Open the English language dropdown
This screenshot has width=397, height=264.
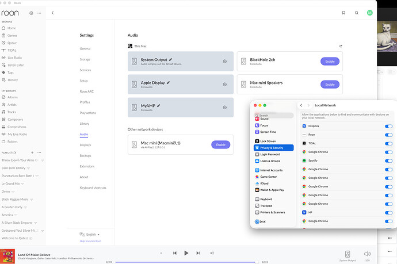(x=91, y=235)
